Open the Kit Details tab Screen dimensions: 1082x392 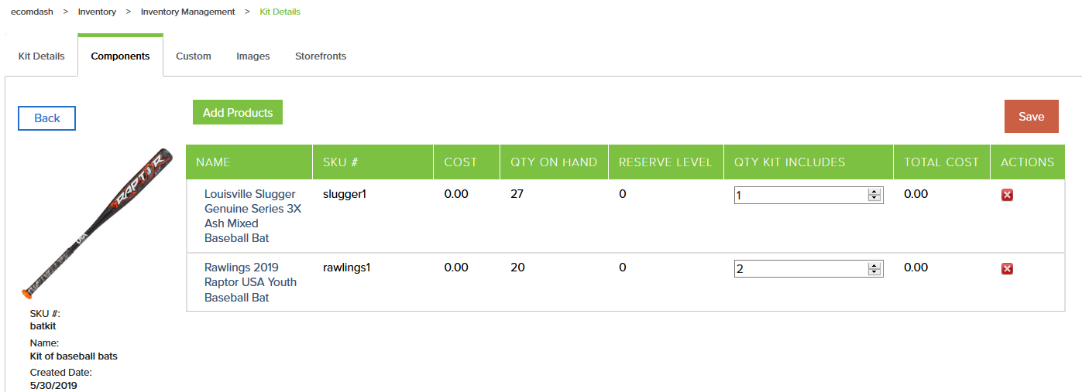point(42,56)
